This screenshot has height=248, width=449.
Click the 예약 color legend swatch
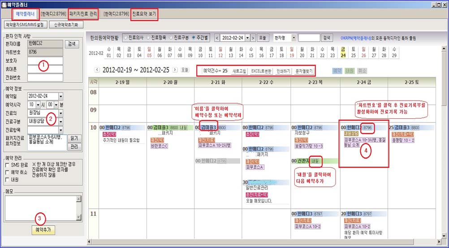pos(337,71)
